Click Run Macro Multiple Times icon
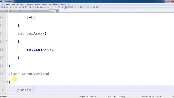Image resolution: width=174 pixels, height=98 pixels. [x=94, y=7]
